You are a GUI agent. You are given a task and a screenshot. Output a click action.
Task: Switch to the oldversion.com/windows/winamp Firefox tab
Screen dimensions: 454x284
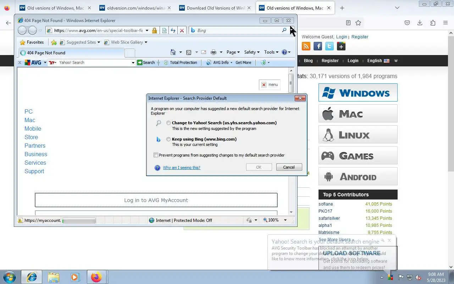point(136,8)
